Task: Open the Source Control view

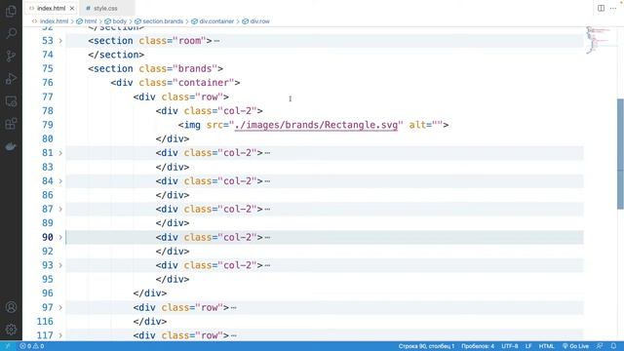Action: pyautogui.click(x=11, y=56)
